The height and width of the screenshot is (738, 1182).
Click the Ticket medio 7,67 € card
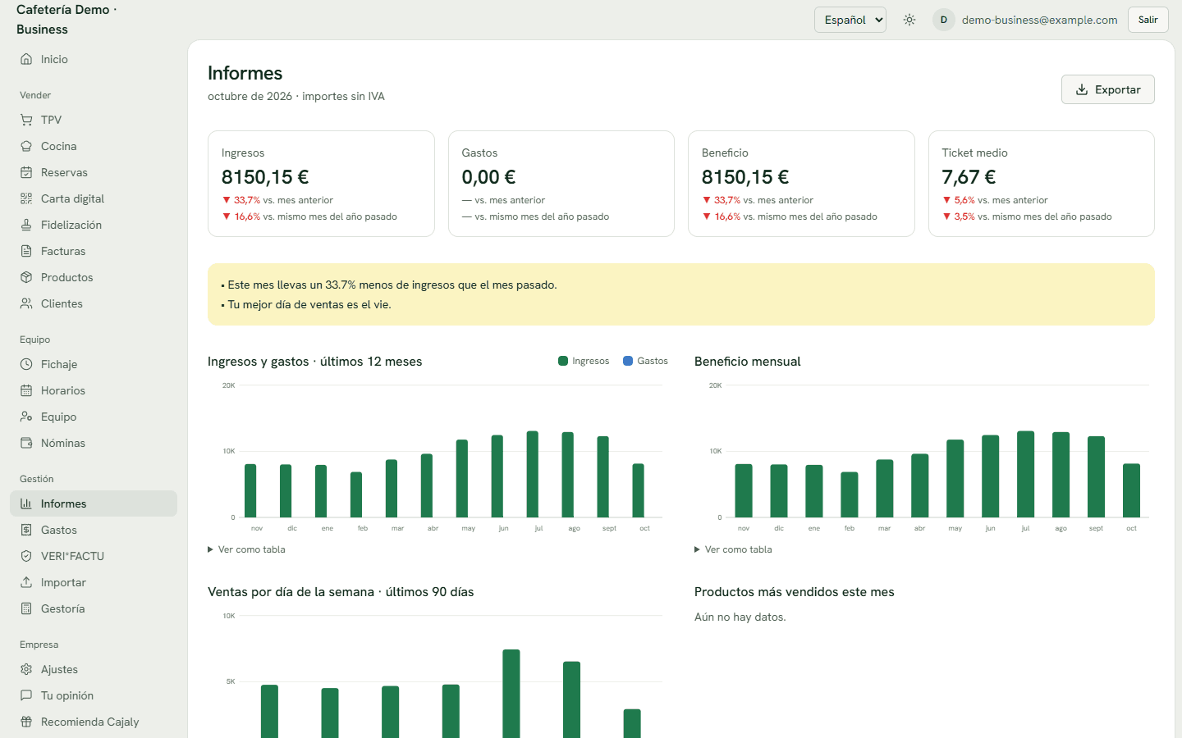[x=1042, y=184]
